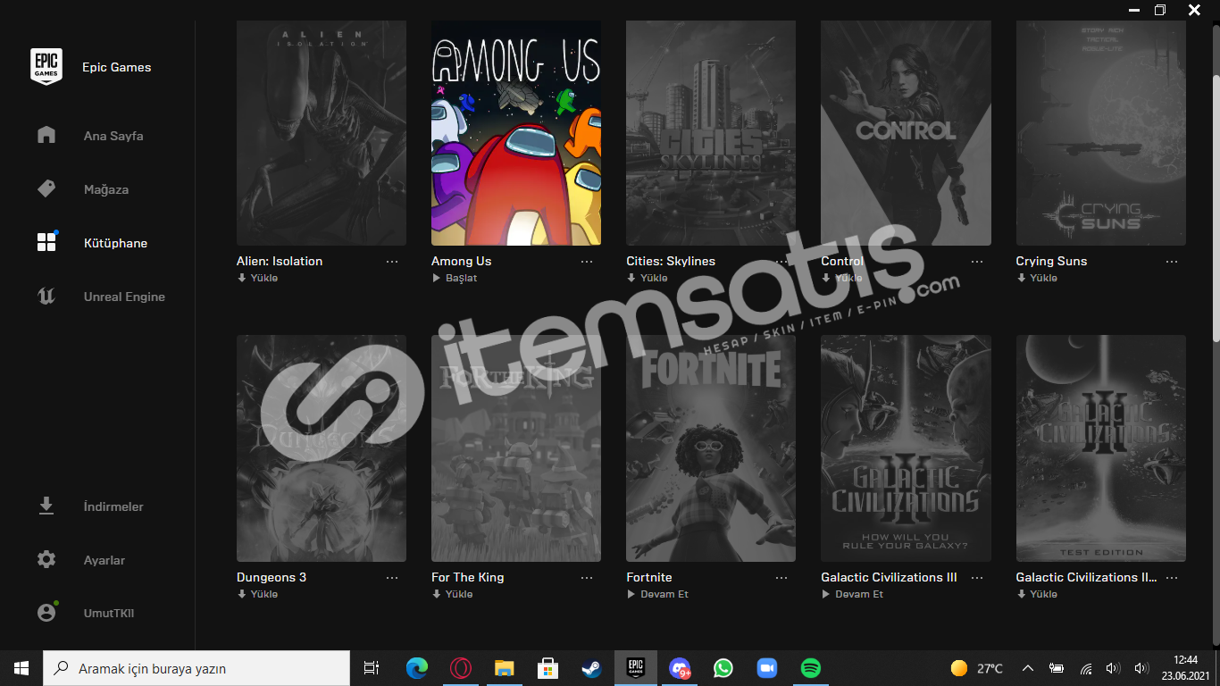Show hidden system tray icons

coord(1028,668)
